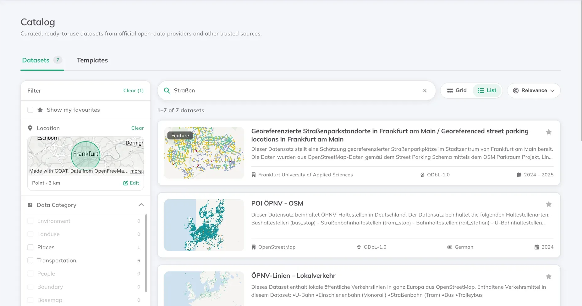Open the Relevance sort dropdown
The image size is (582, 306).
(534, 91)
